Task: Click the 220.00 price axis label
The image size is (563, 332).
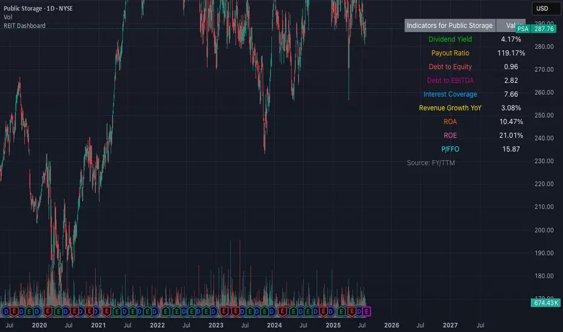Action: [x=544, y=184]
